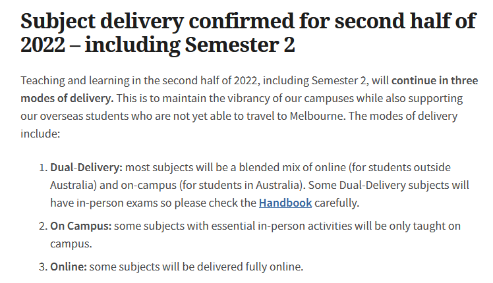Click bold text "continue in three"
Viewport: 493px width, 283px height.
coord(434,81)
